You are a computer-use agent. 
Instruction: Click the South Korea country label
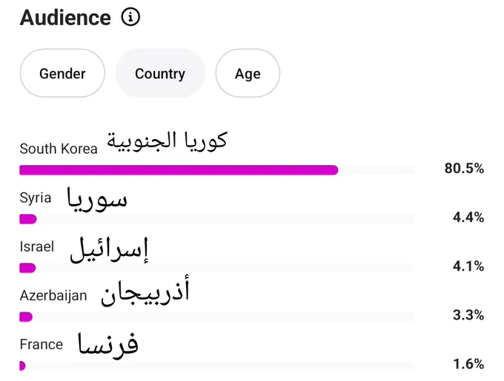[x=59, y=149]
